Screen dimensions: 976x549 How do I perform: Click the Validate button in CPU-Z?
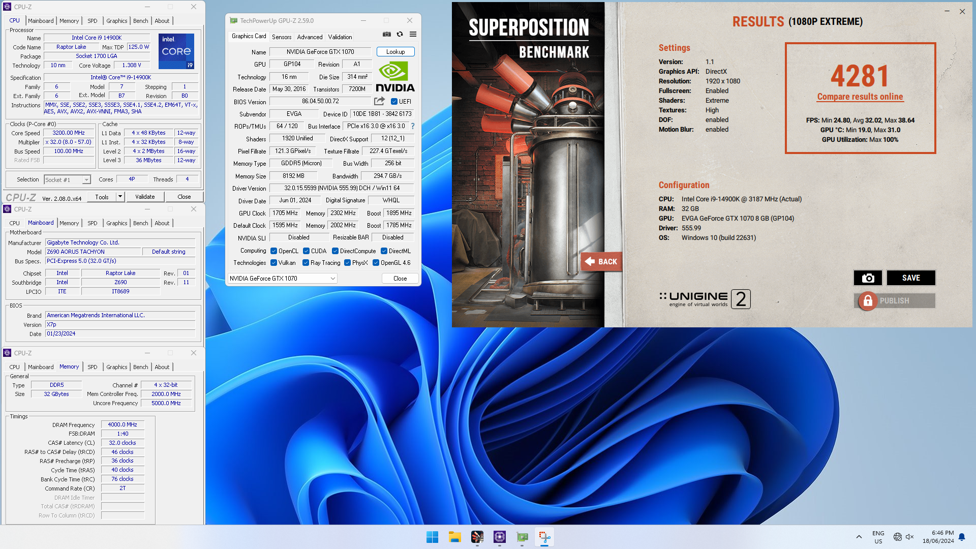click(145, 197)
